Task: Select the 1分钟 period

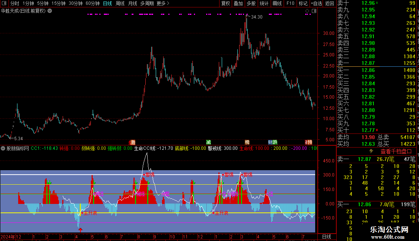Action: click(x=28, y=3)
